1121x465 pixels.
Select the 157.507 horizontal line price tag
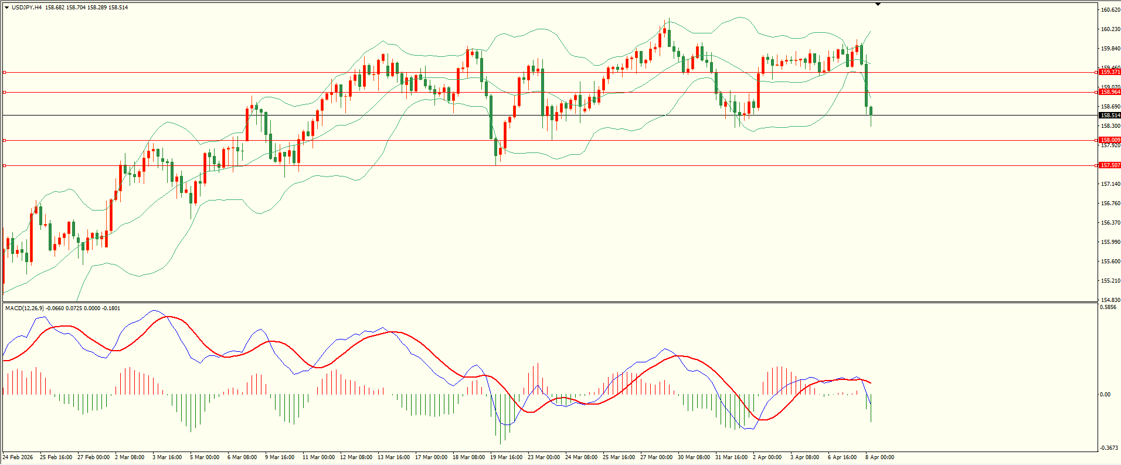point(1109,165)
